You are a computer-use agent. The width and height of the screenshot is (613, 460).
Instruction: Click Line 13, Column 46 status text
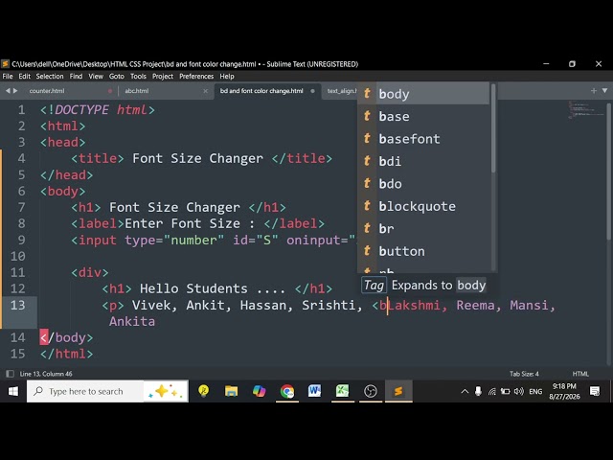(46, 374)
